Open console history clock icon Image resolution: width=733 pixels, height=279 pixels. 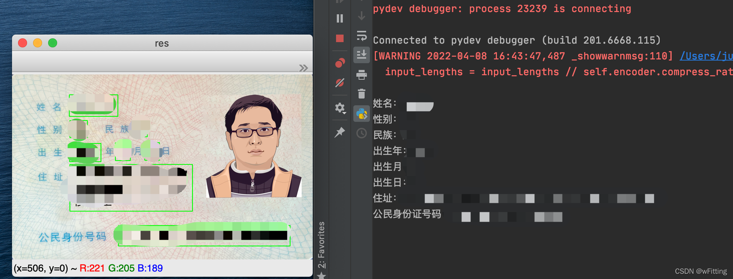point(362,133)
